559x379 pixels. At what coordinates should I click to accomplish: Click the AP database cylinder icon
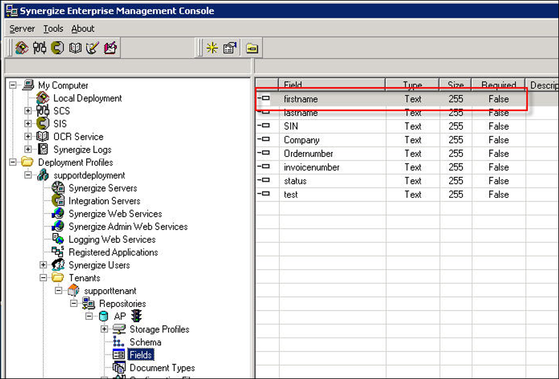[104, 316]
